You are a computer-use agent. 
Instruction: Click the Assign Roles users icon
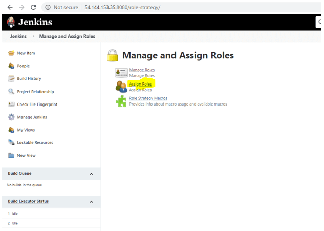121,86
